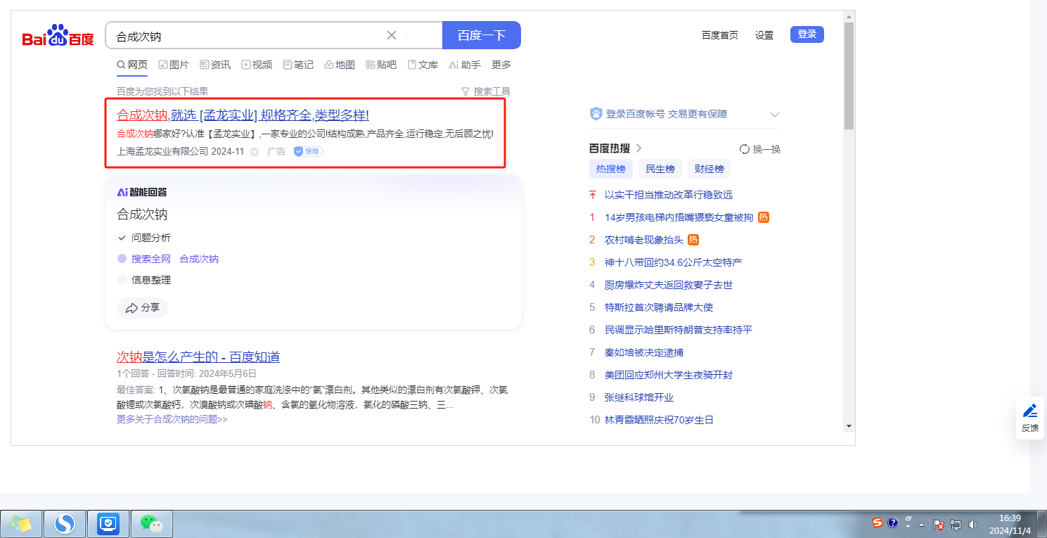Expand the 登录百度帐号 panel chevron
Screen dimensions: 1047x538
[x=775, y=114]
